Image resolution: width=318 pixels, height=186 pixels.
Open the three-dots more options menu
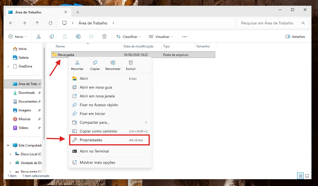(x=184, y=37)
